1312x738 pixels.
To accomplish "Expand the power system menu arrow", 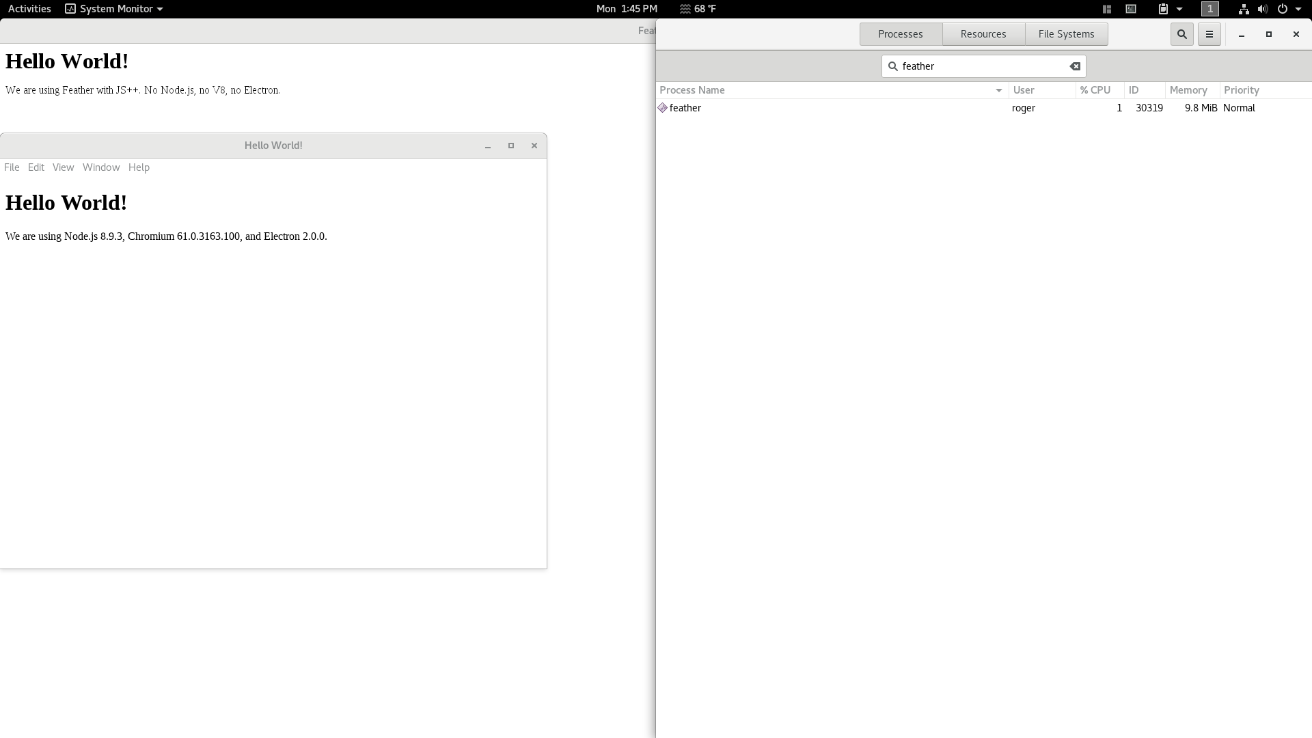I will click(1298, 9).
